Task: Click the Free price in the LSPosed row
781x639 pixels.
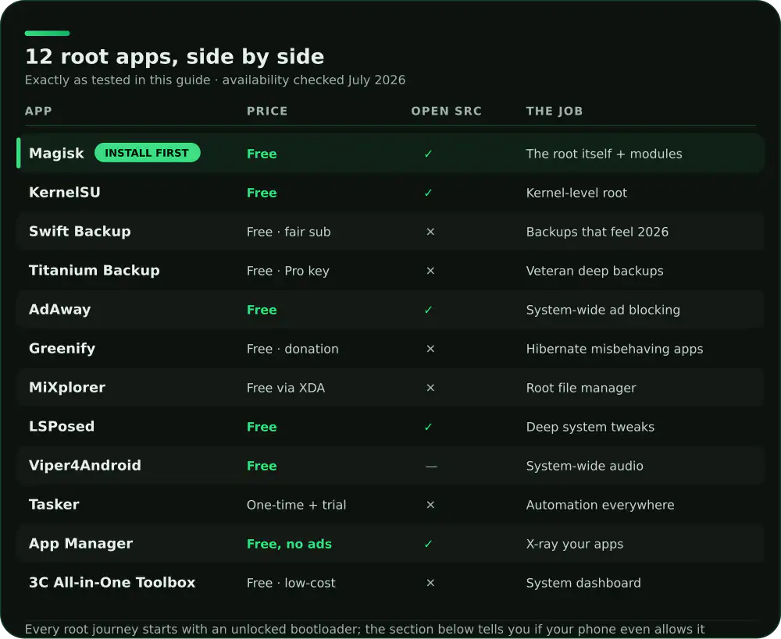Action: pyautogui.click(x=262, y=427)
